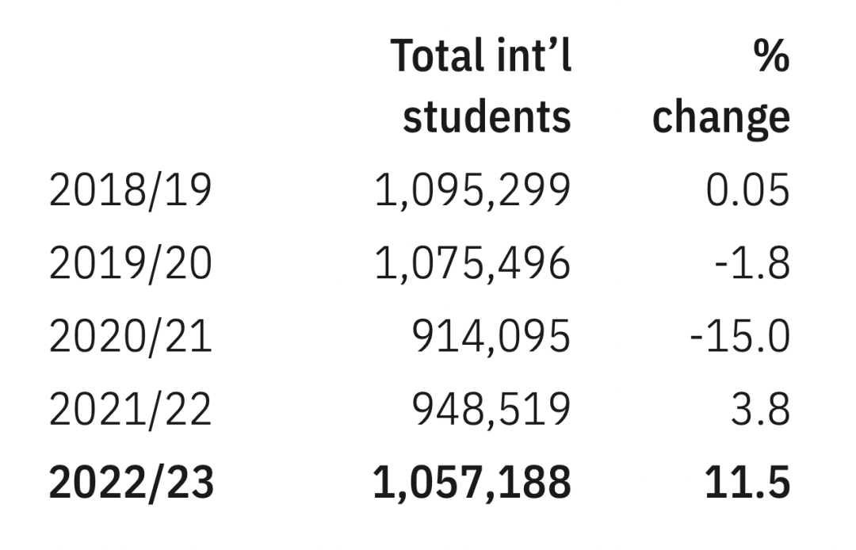Viewport: 856px width, 550px height.
Task: Click the 1,095,299 students value
Action: 472,191
